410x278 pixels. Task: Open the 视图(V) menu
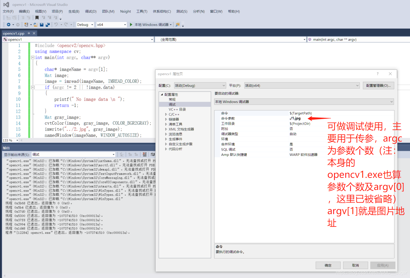(41, 12)
